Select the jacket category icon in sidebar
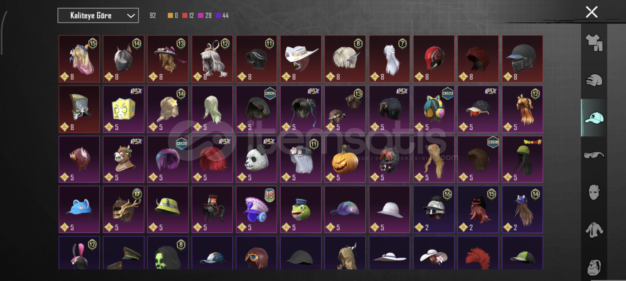This screenshot has width=626, height=281. 594,230
